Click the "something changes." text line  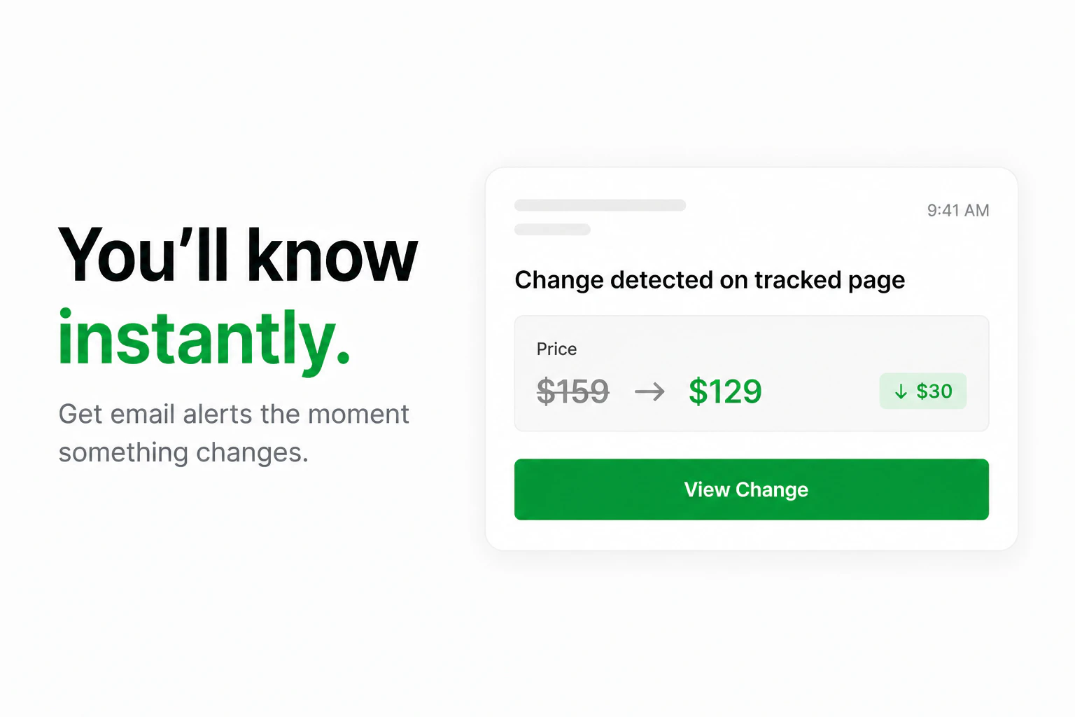point(183,452)
